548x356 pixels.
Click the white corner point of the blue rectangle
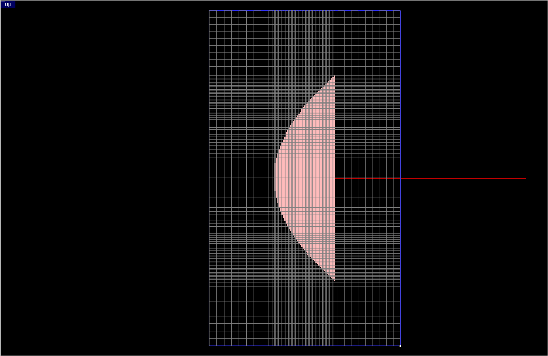coord(400,346)
